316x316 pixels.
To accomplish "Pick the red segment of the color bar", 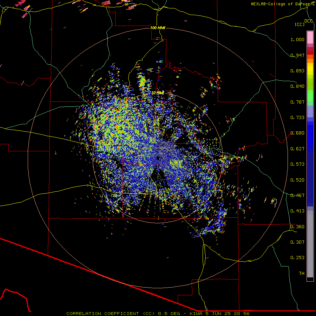I will (x=310, y=53).
